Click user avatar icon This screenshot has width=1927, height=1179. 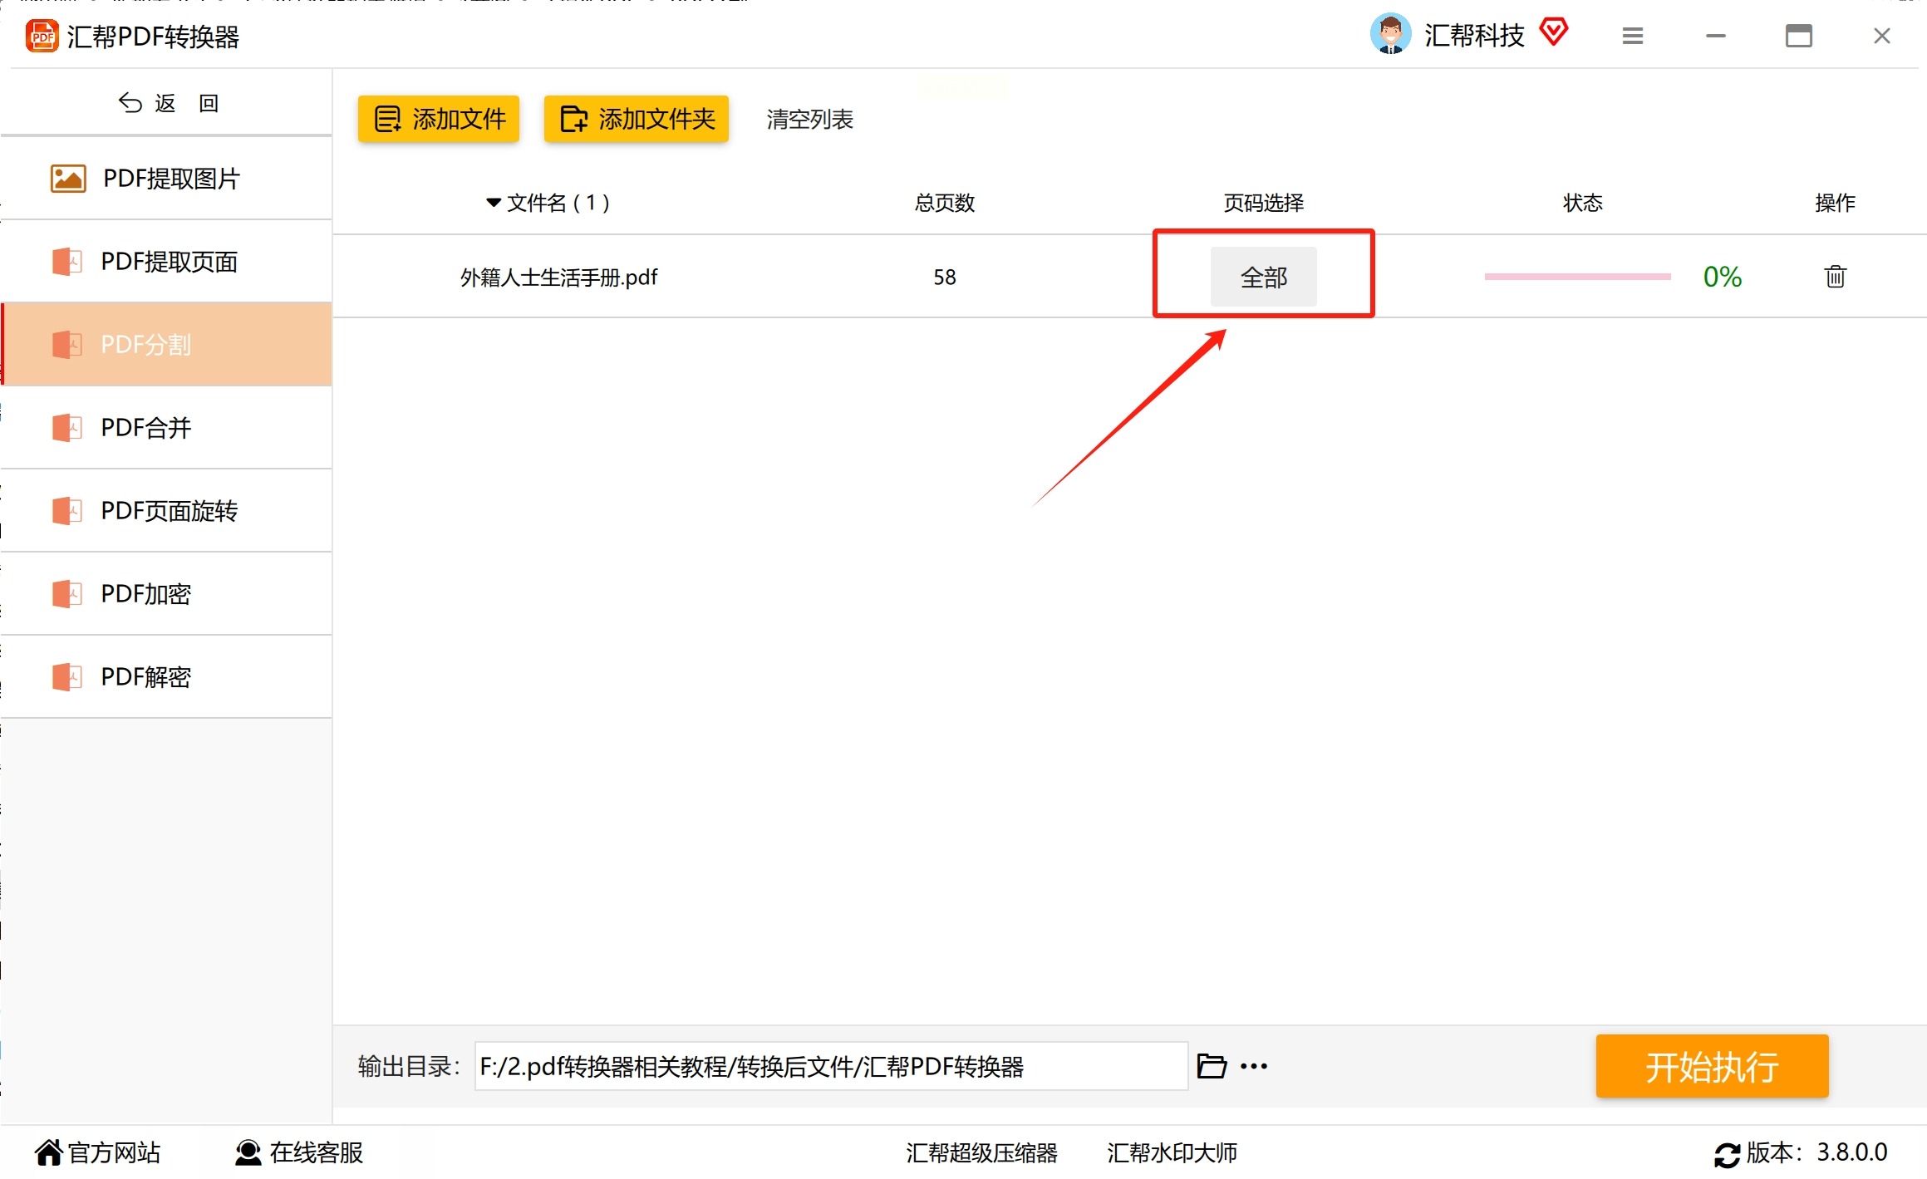click(x=1390, y=35)
